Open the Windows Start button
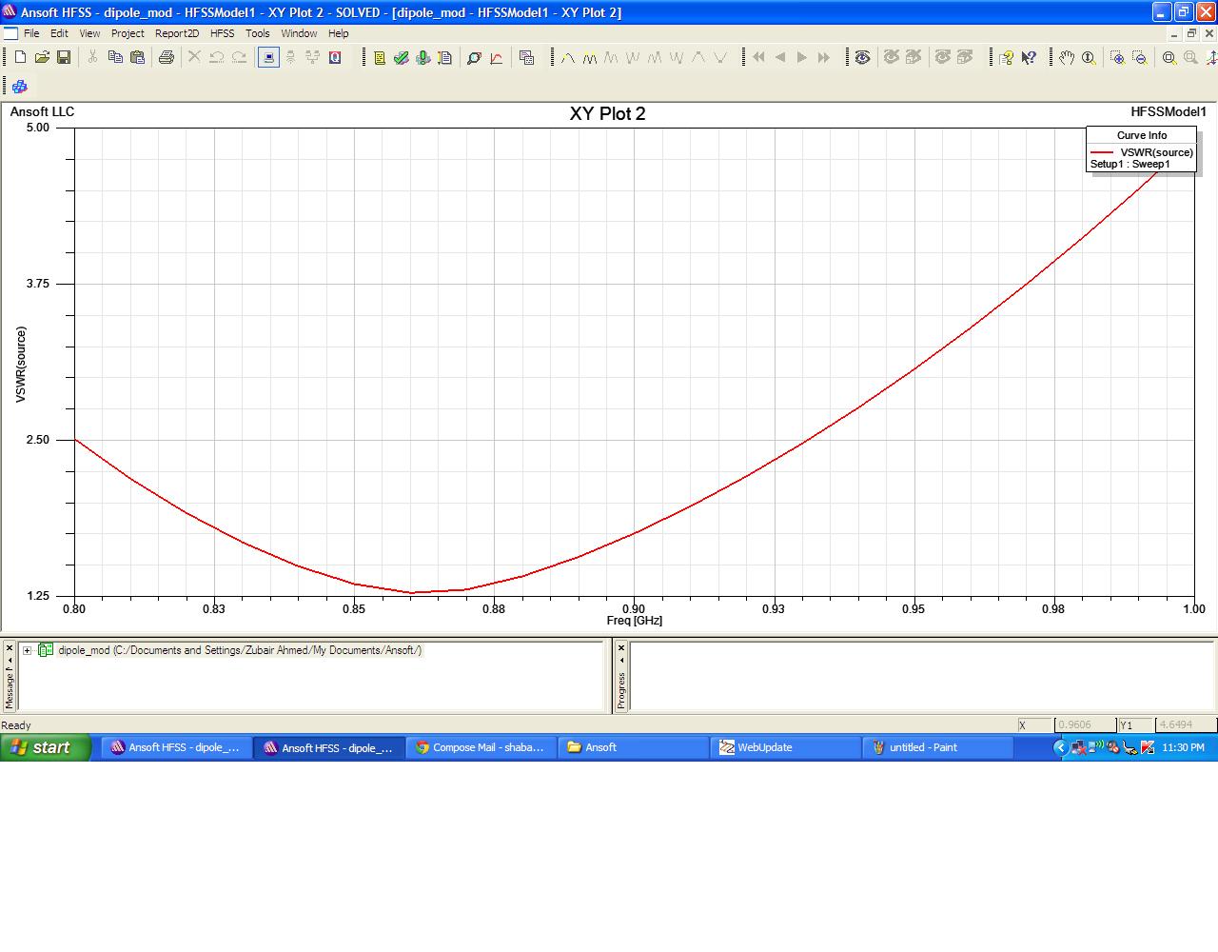This screenshot has height=952, width=1218. click(x=46, y=747)
